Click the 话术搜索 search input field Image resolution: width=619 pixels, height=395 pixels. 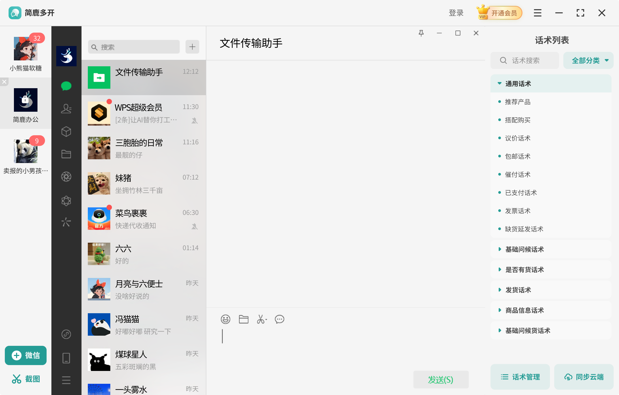coord(524,60)
